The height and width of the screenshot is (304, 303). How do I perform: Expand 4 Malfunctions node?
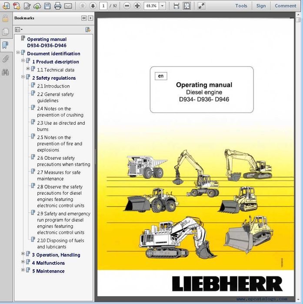(x=23, y=262)
